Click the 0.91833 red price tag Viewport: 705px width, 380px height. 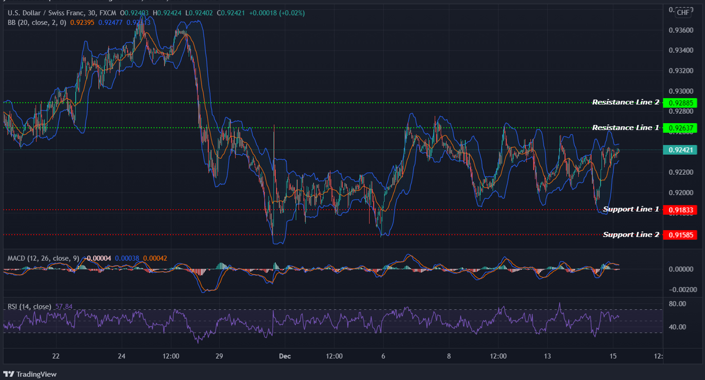680,210
